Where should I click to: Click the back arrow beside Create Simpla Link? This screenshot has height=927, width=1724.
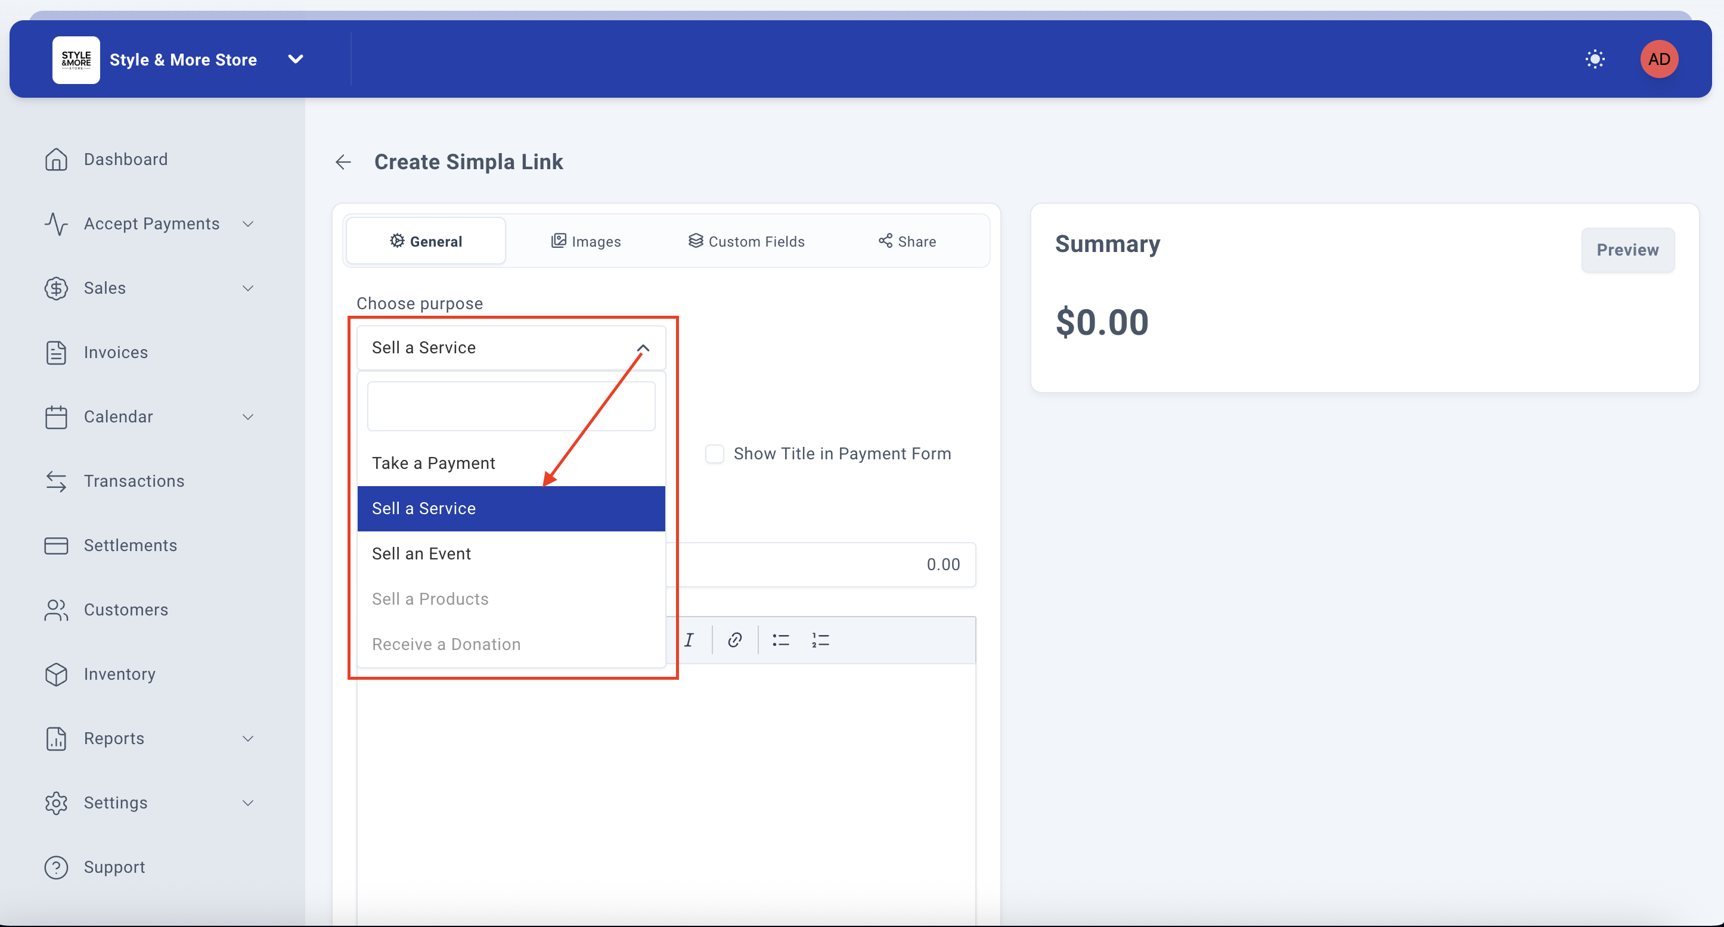(x=343, y=162)
